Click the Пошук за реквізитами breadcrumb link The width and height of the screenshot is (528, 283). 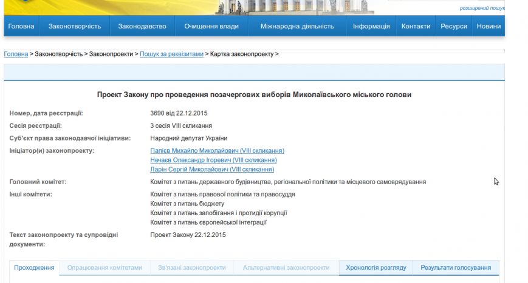171,54
